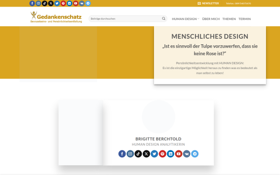Click Telegram icon under Brigitte Berchtold
280x175 pixels.
tap(195, 154)
